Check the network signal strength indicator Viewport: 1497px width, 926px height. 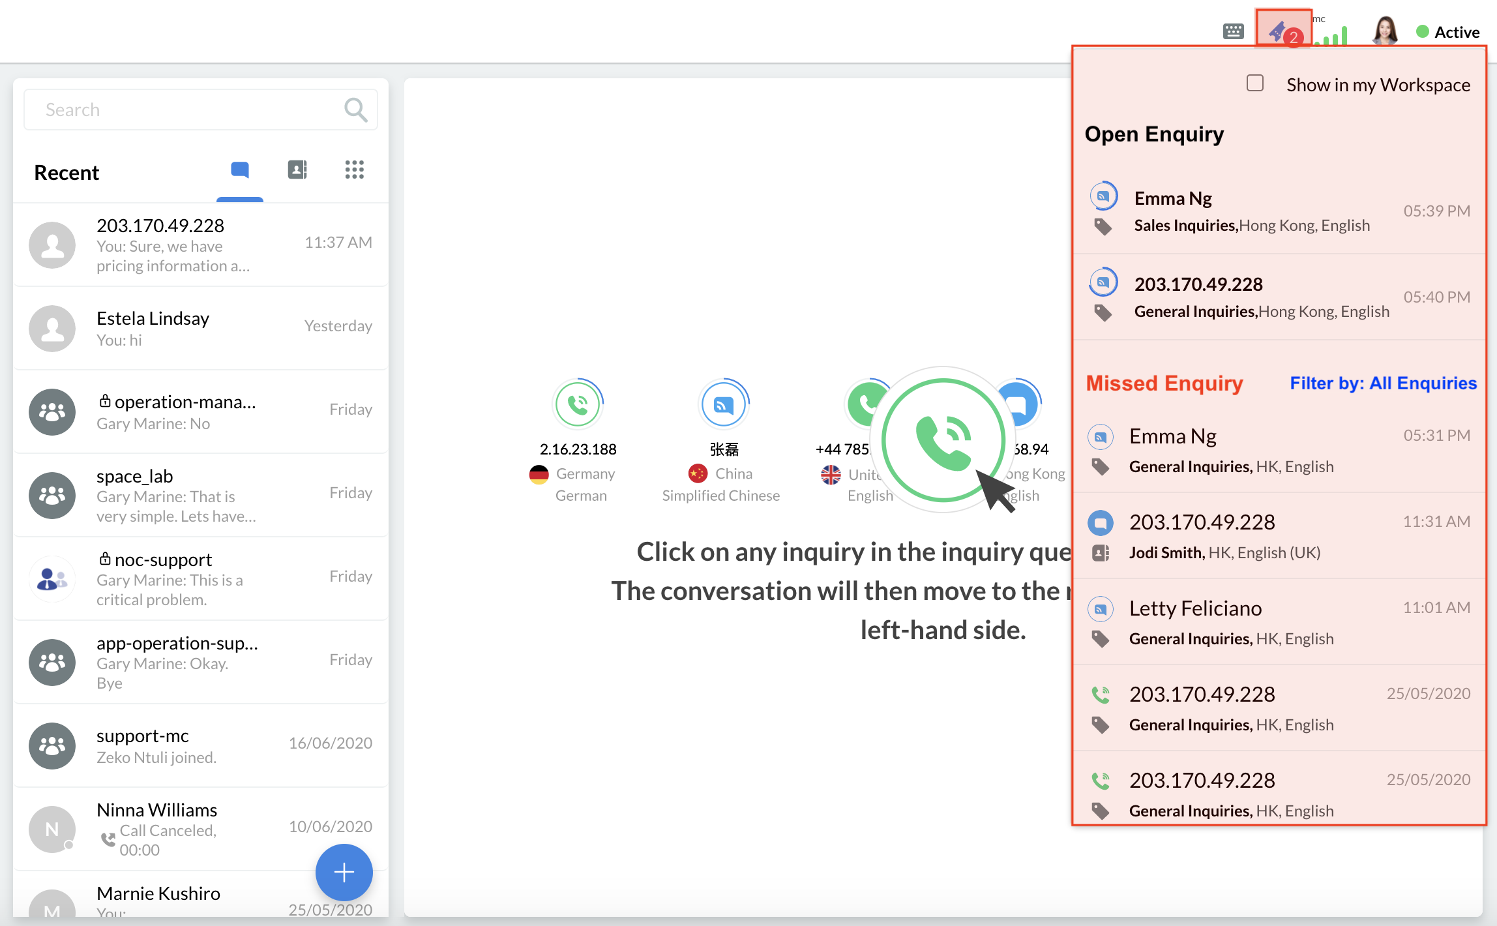pyautogui.click(x=1331, y=36)
